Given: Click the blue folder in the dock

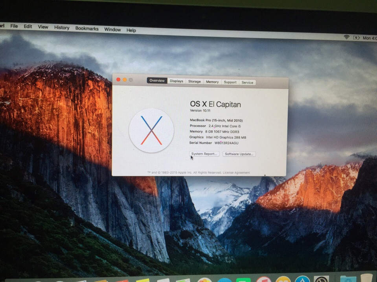Looking at the screenshot, I should [348, 279].
